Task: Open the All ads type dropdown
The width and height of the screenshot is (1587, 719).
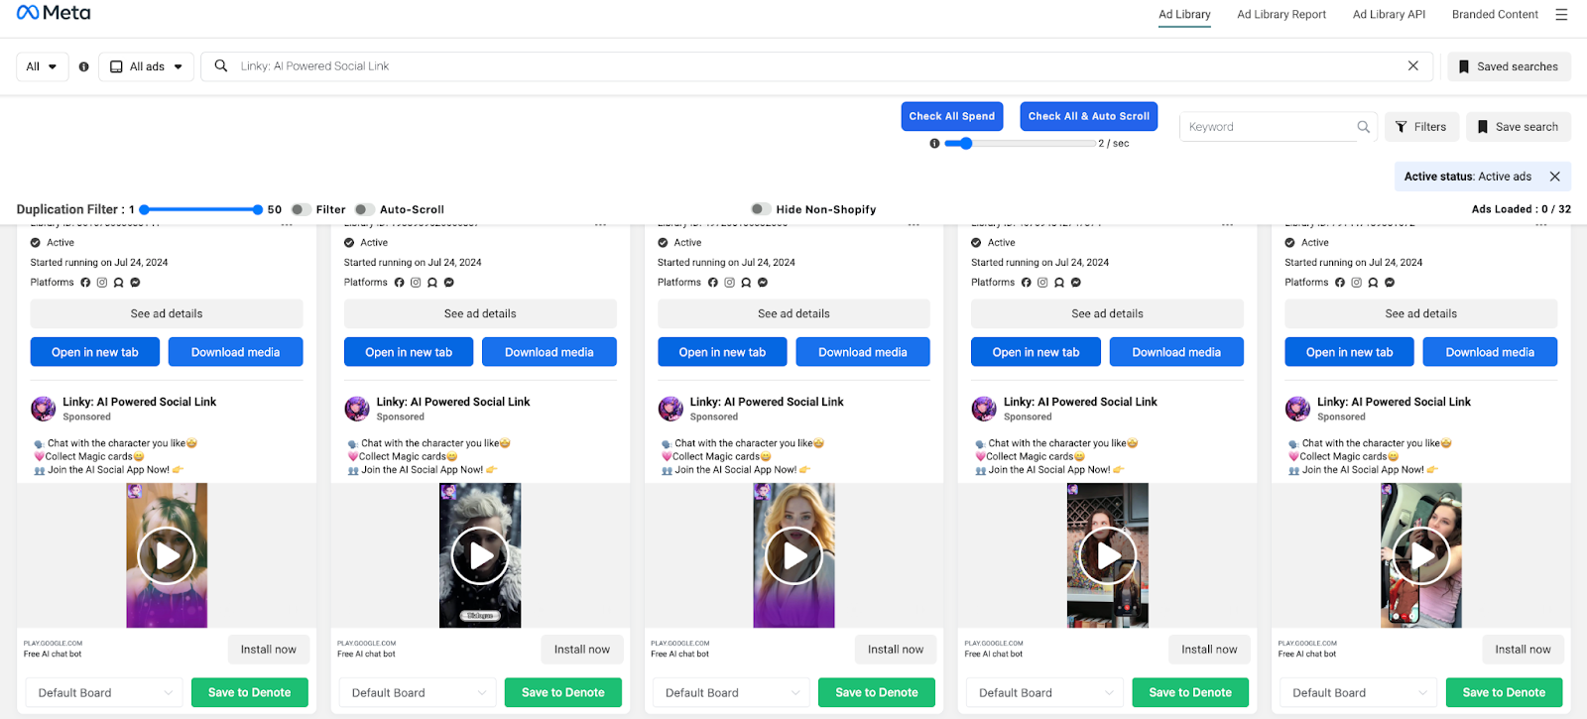Action: 147,66
